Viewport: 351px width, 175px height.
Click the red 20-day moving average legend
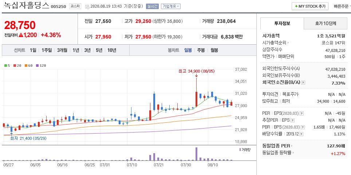coord(17,66)
